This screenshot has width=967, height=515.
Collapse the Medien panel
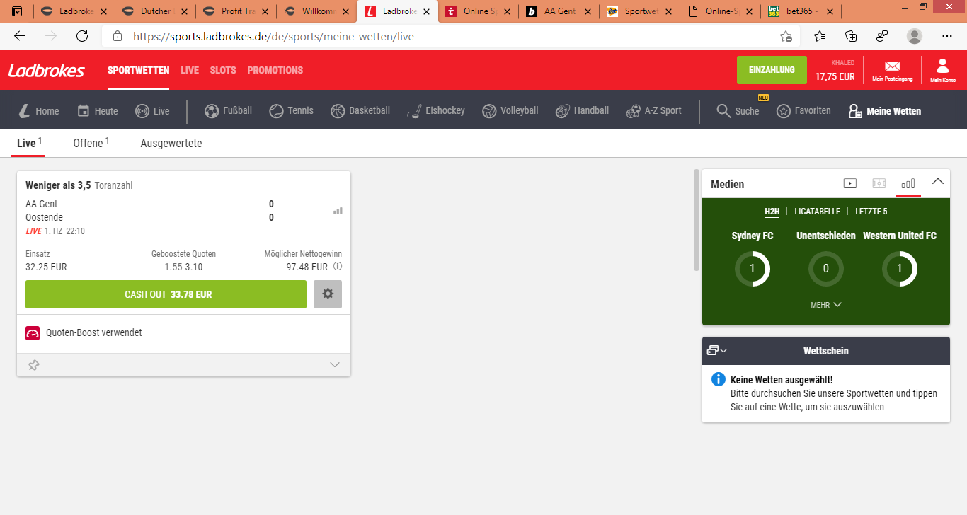pyautogui.click(x=938, y=182)
